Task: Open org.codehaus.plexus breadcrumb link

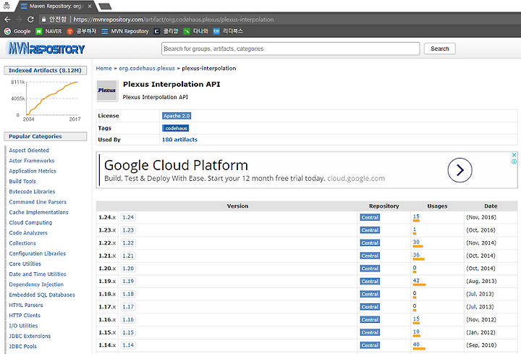Action: tap(147, 68)
